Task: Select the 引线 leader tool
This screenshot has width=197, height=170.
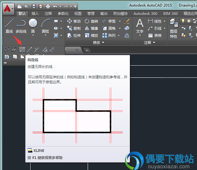Action: (155, 28)
